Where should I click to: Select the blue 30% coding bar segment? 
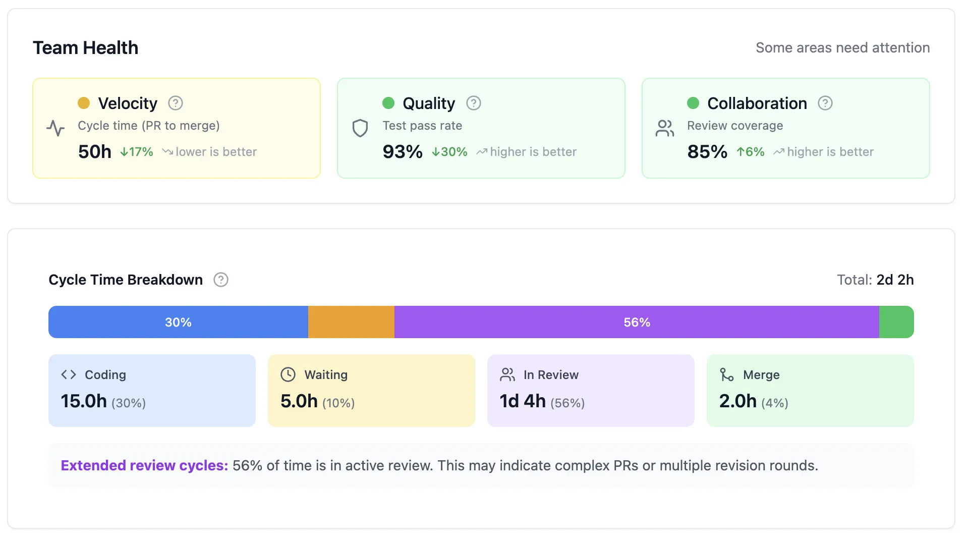pos(178,322)
